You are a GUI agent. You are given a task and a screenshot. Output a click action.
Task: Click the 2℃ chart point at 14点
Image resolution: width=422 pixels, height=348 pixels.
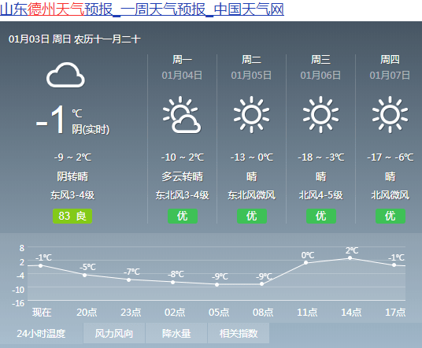pos(350,257)
